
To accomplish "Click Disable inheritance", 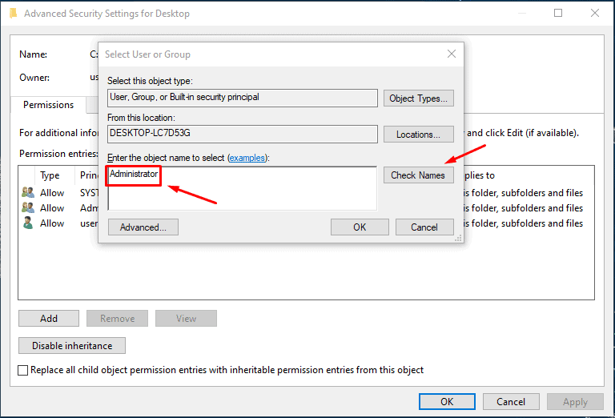I will [72, 345].
